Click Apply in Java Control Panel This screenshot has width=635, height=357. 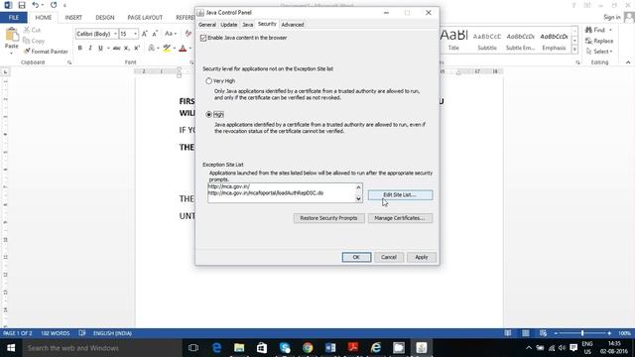pyautogui.click(x=421, y=257)
